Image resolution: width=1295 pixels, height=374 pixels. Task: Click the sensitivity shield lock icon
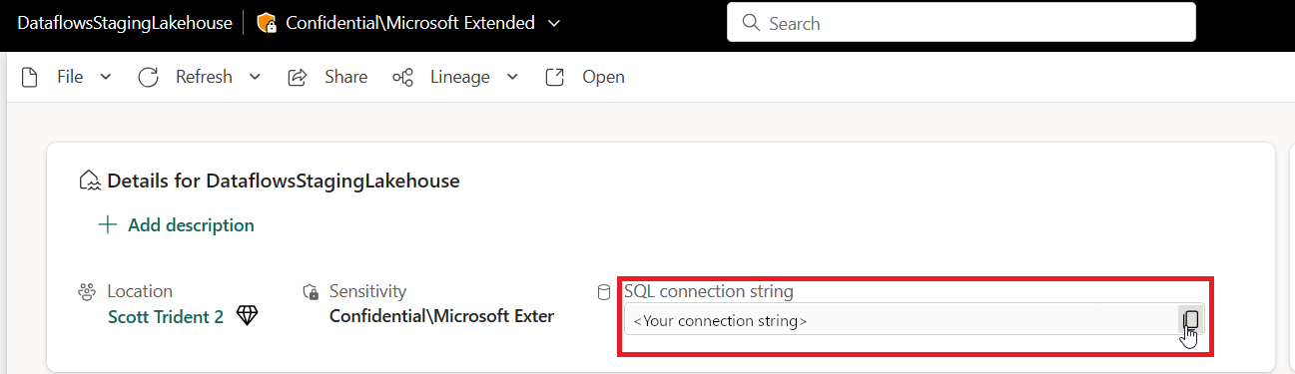[311, 292]
